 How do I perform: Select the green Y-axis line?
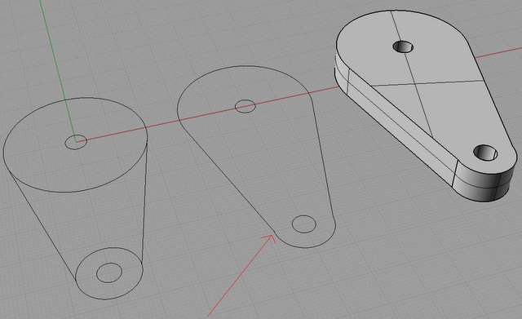click(58, 71)
